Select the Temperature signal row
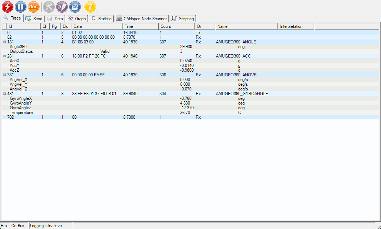This screenshot has width=381, height=229. click(190, 113)
